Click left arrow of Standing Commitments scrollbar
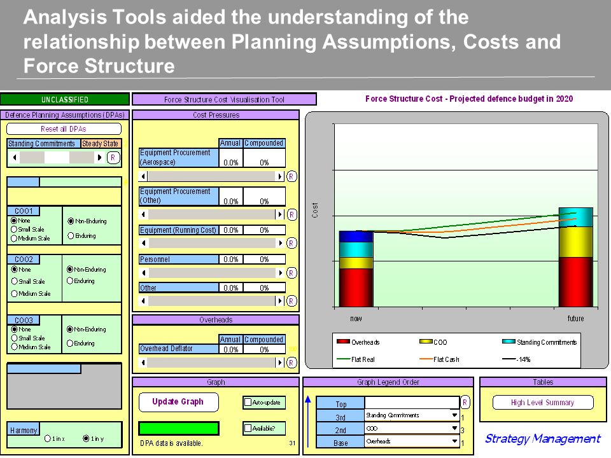The height and width of the screenshot is (458, 611). [15, 157]
